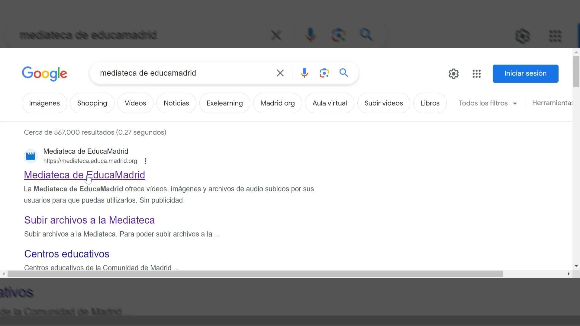580x326 pixels.
Task: Open Subir archivos a la Mediateca link
Action: tap(89, 220)
